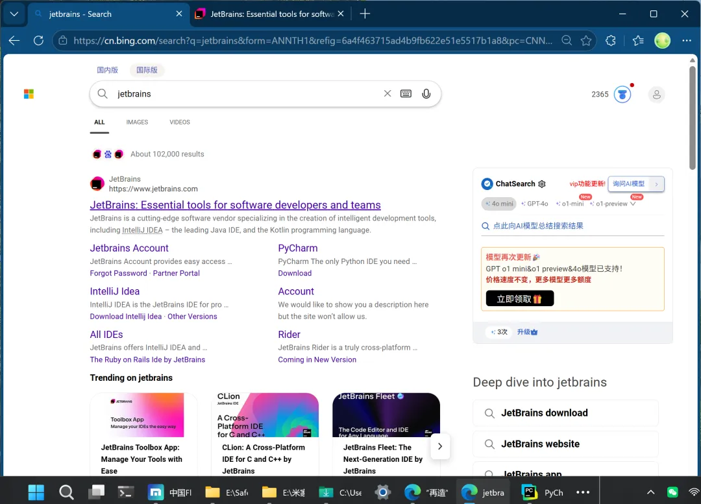Select the ALL results tab
Viewport: 701px width, 504px height.
(x=99, y=122)
